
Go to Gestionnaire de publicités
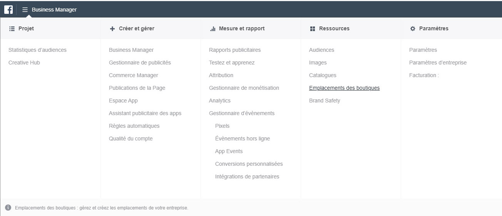click(x=140, y=63)
